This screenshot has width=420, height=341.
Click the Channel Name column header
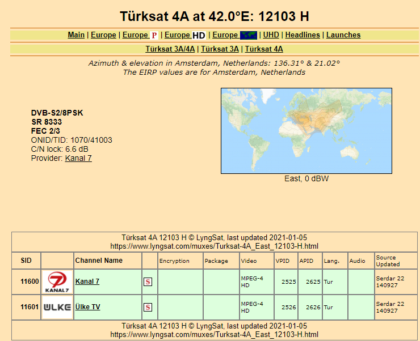click(99, 261)
